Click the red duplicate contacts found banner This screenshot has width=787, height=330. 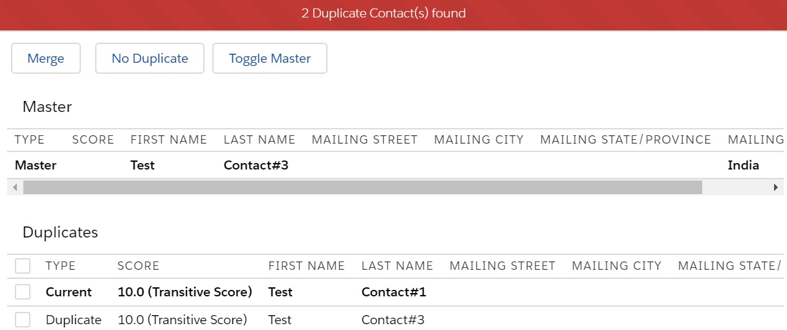[x=393, y=14]
